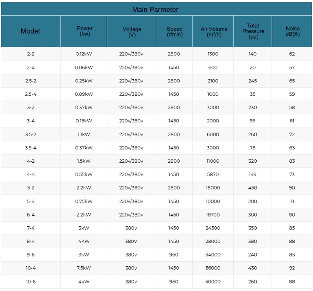Click the noise value "92"
This screenshot has width=313, height=291.
pyautogui.click(x=292, y=268)
